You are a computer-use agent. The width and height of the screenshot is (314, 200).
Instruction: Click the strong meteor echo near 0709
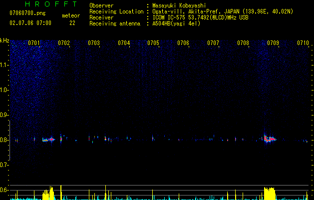(270, 139)
